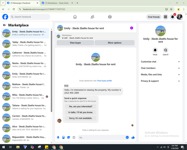The width and height of the screenshot is (187, 150).
Task: Expand the Chat members section
Action: tap(160, 68)
